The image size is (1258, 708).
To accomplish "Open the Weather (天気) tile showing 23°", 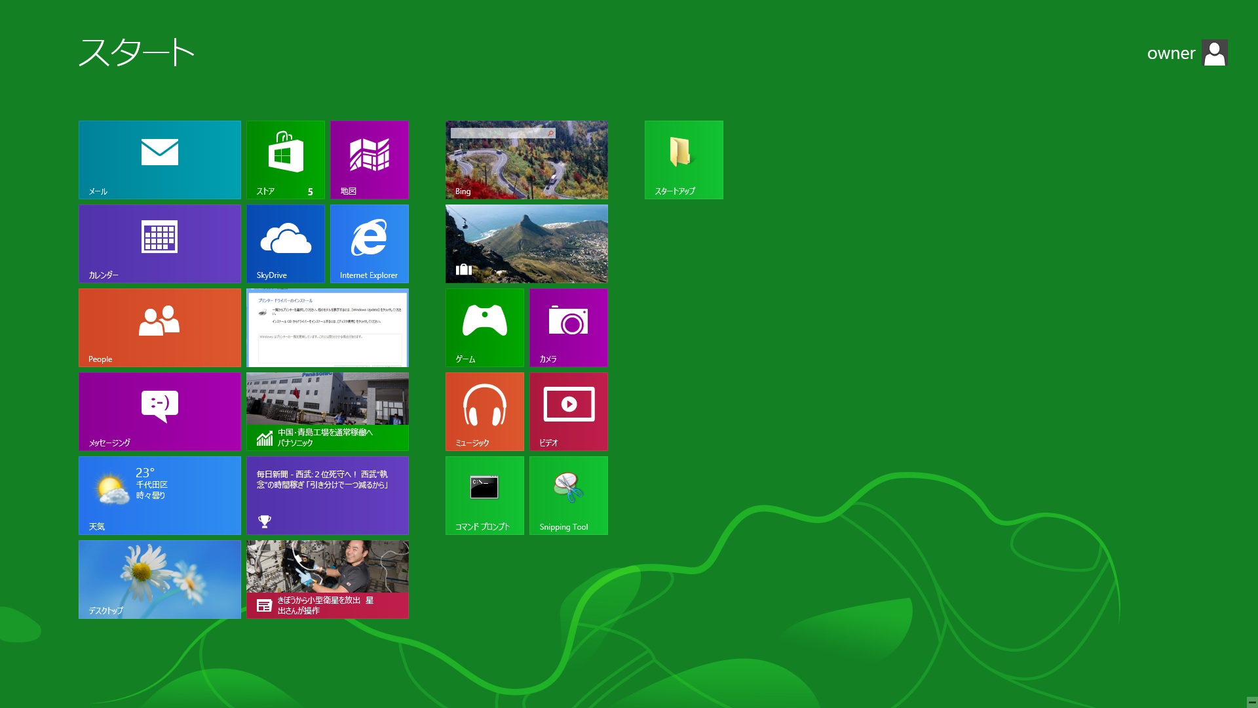I will 159,495.
